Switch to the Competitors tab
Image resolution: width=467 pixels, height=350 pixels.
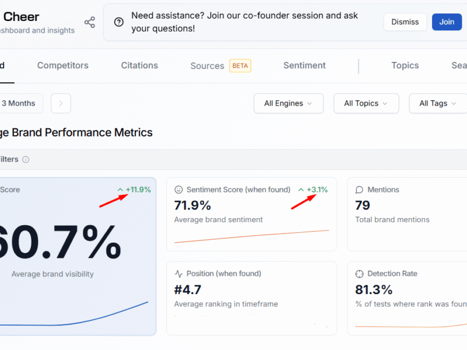click(62, 65)
